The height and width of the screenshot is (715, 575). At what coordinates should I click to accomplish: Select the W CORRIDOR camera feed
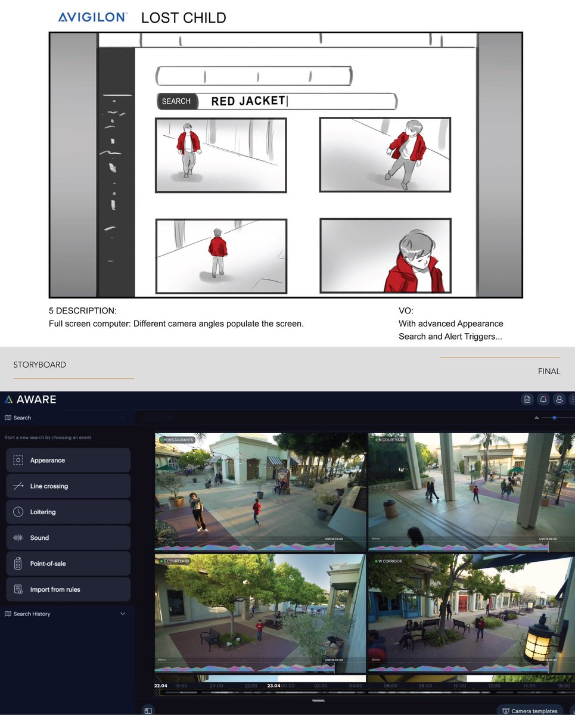pos(471,614)
